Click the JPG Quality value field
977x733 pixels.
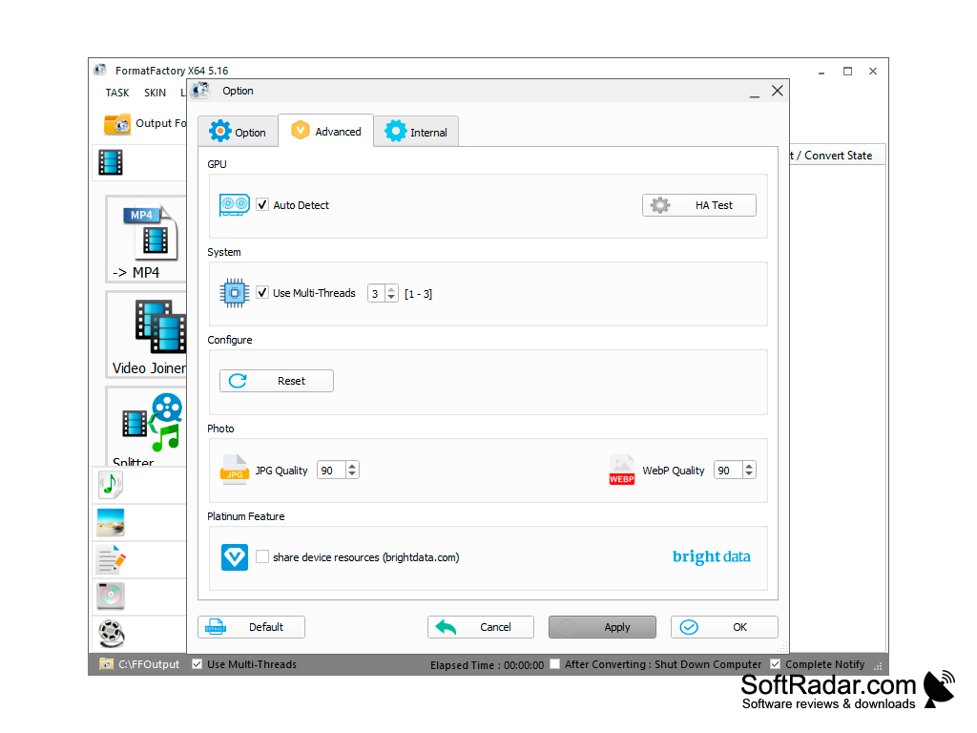point(331,470)
